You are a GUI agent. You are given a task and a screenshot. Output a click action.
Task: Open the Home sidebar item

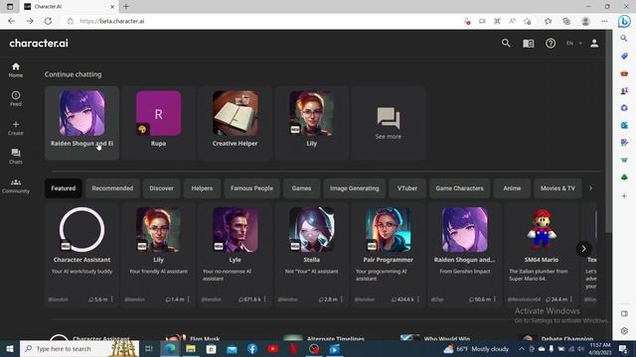(x=16, y=70)
